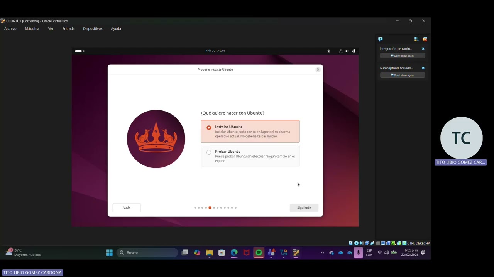Dismiss the Integración de ratón notification
The width and height of the screenshot is (494, 277).
[423, 49]
